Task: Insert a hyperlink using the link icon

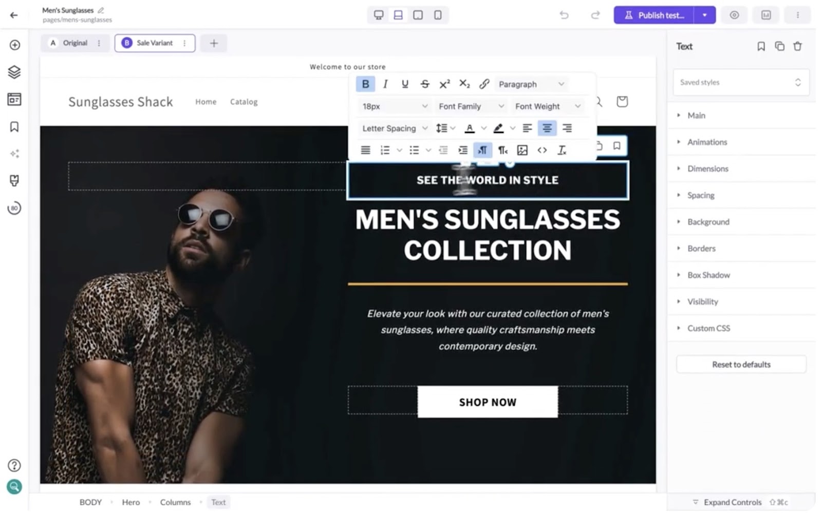Action: tap(484, 84)
